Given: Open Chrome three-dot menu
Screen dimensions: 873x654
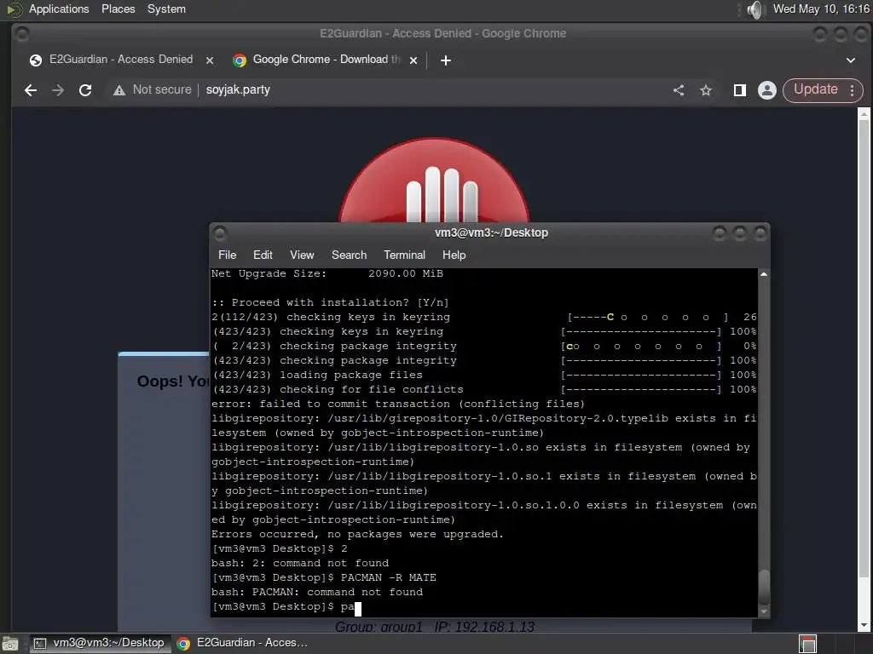Looking at the screenshot, I should (852, 90).
